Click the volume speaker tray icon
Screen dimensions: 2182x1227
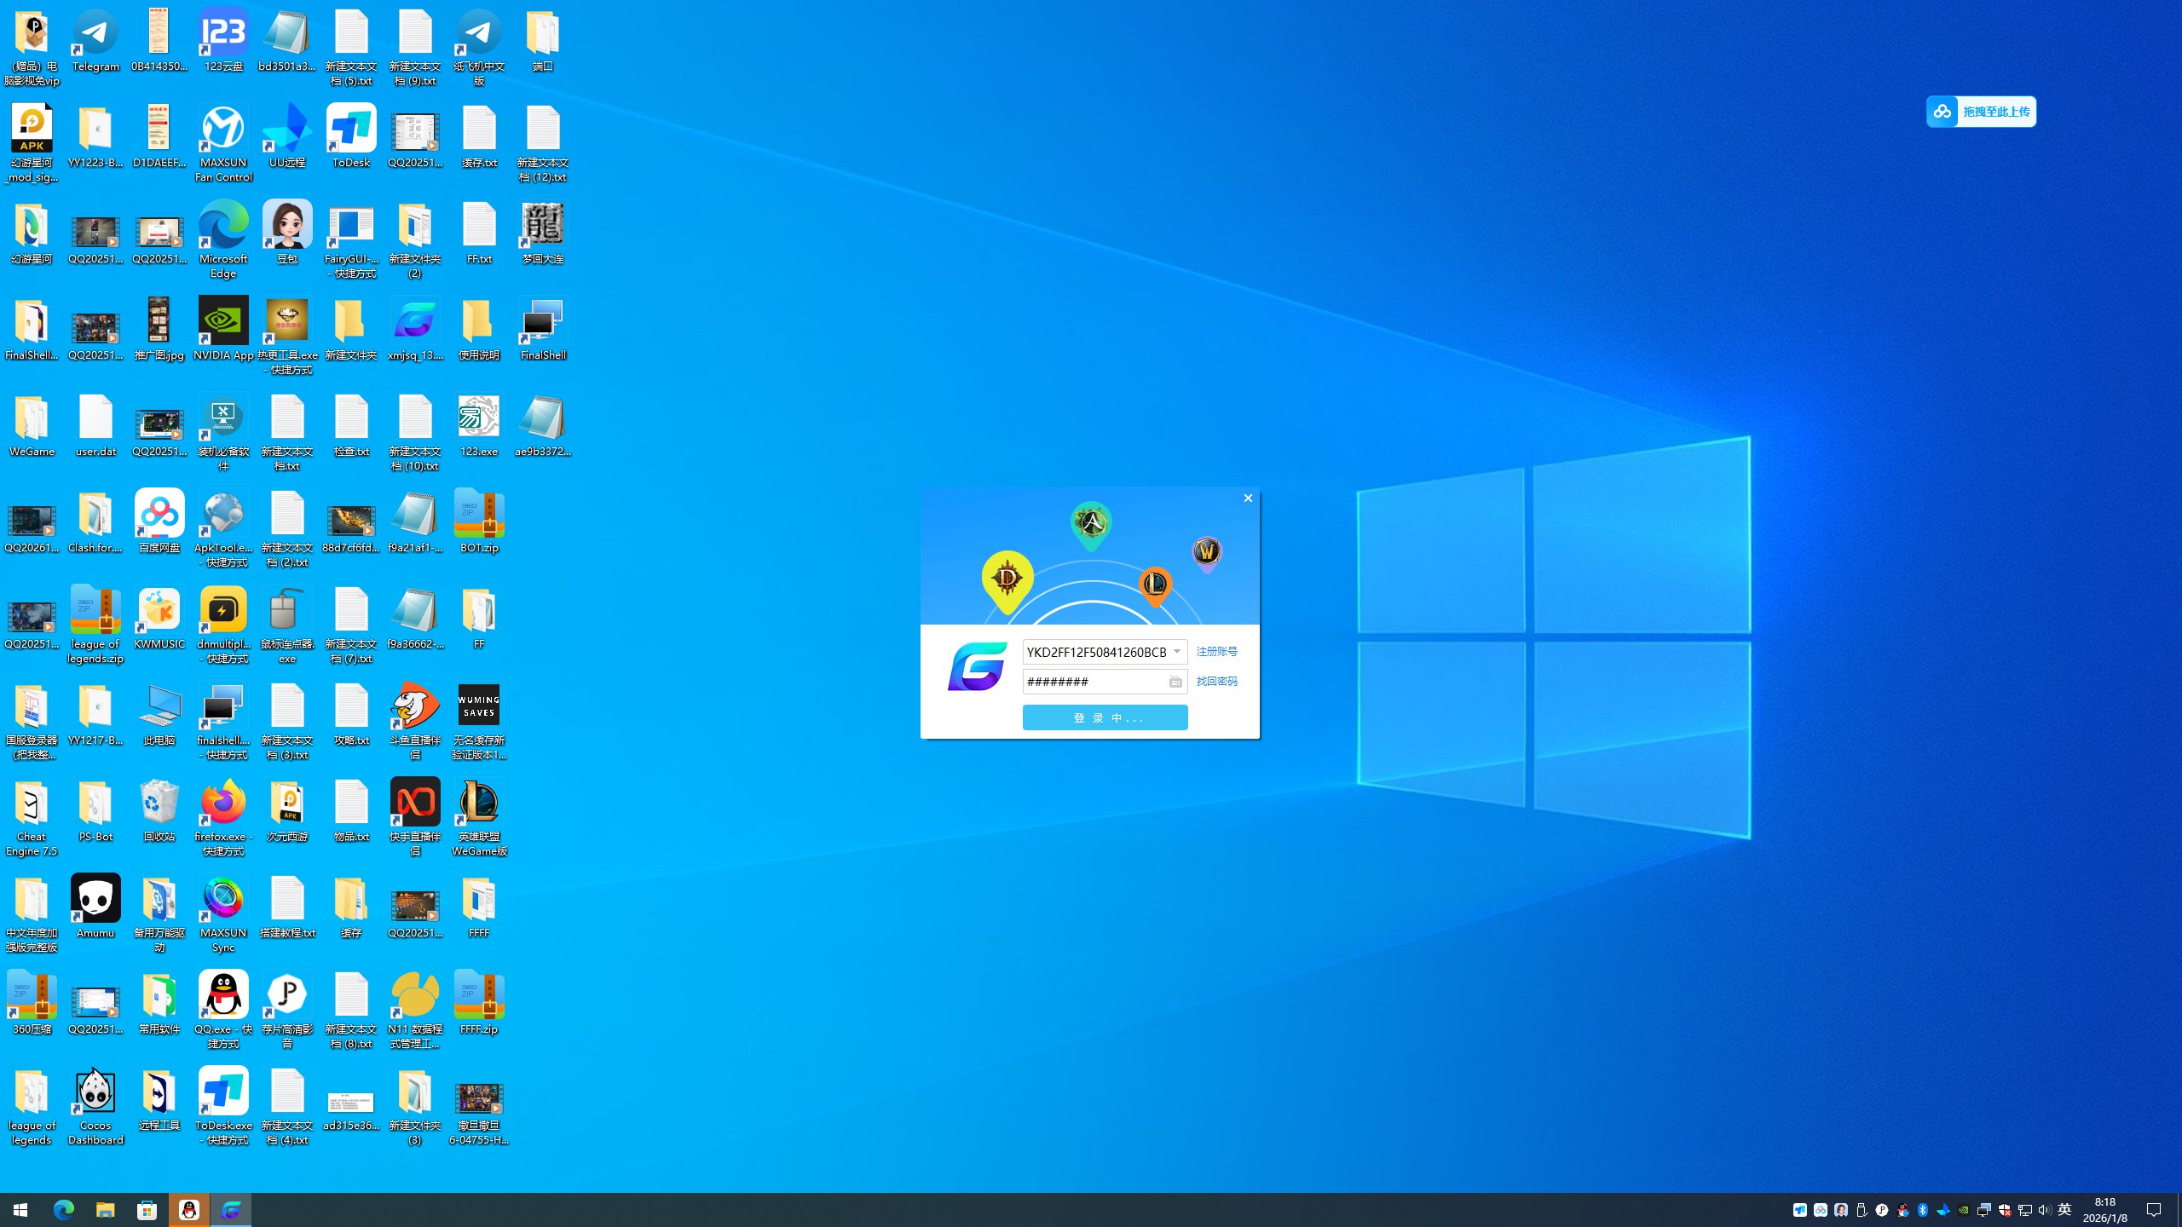coord(2044,1210)
